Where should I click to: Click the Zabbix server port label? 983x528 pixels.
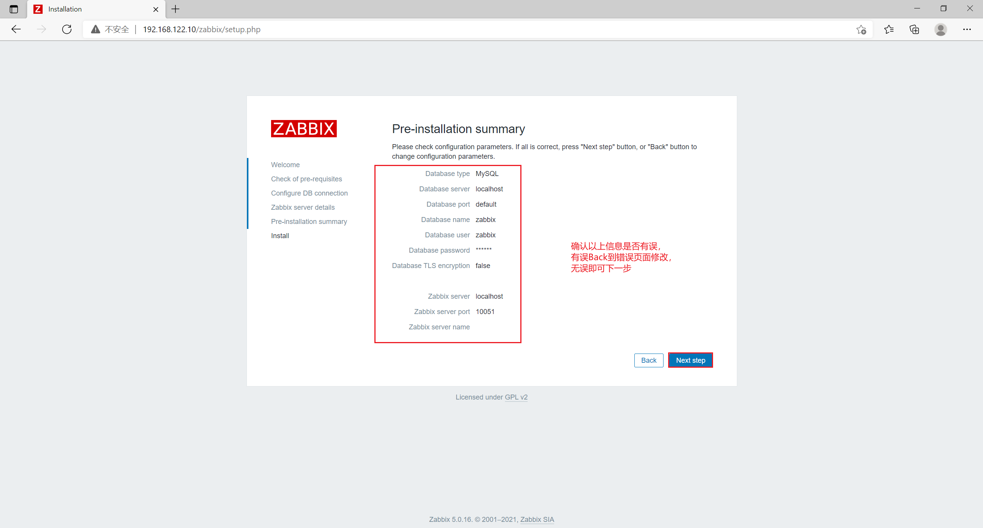(x=442, y=312)
